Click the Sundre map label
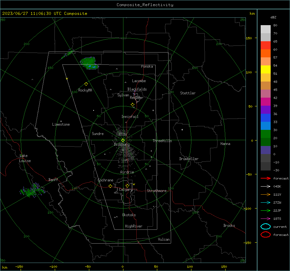 pyautogui.click(x=98, y=133)
